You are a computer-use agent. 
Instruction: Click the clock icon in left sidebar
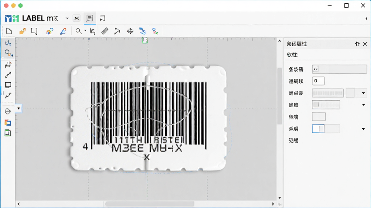point(8,111)
